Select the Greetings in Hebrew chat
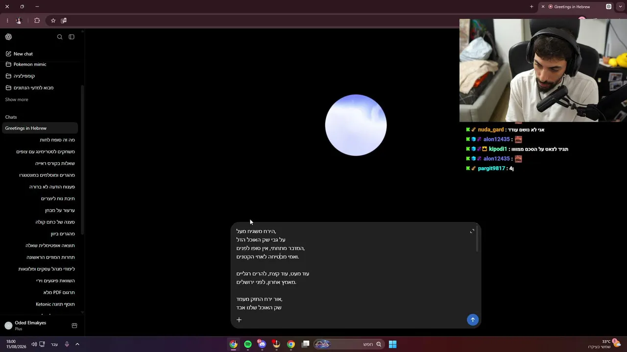The image size is (627, 352). pyautogui.click(x=39, y=128)
